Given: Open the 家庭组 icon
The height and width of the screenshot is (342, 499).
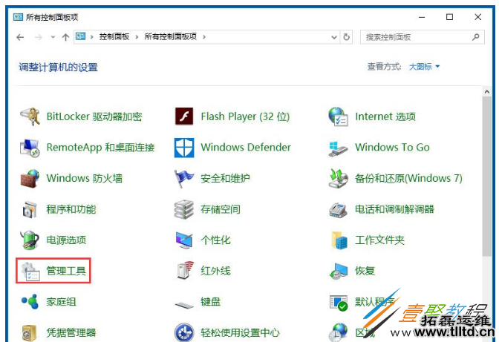Looking at the screenshot, I should [30, 301].
